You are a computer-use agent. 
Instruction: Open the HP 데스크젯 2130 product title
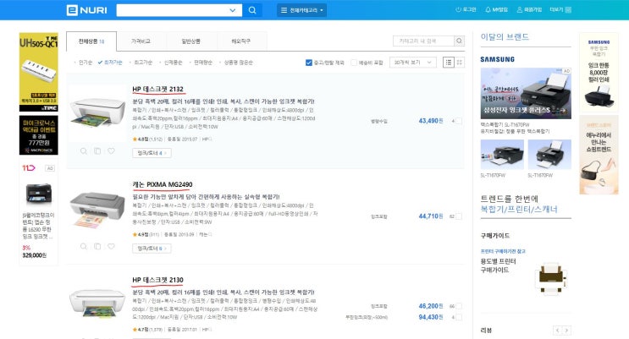coord(157,280)
